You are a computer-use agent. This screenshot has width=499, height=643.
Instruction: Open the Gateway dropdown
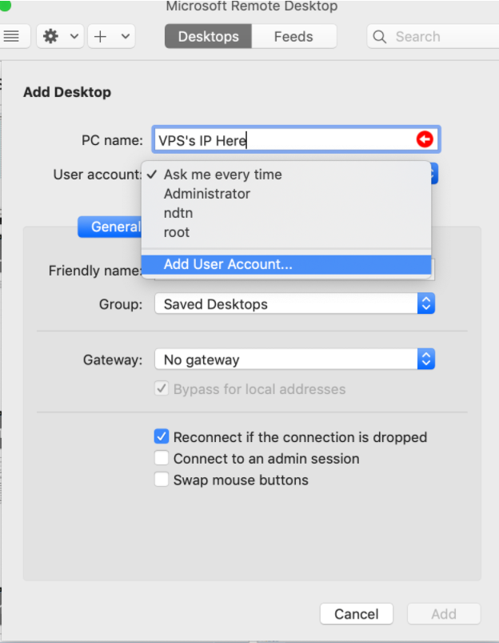[294, 360]
